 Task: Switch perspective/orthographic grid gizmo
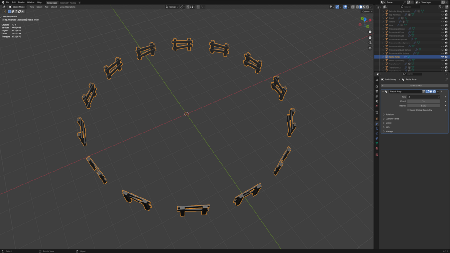coord(370,48)
